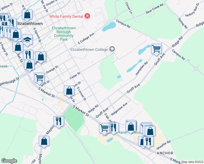
Task: Click the White Family Dental medical marker icon
Action: coord(87,16)
